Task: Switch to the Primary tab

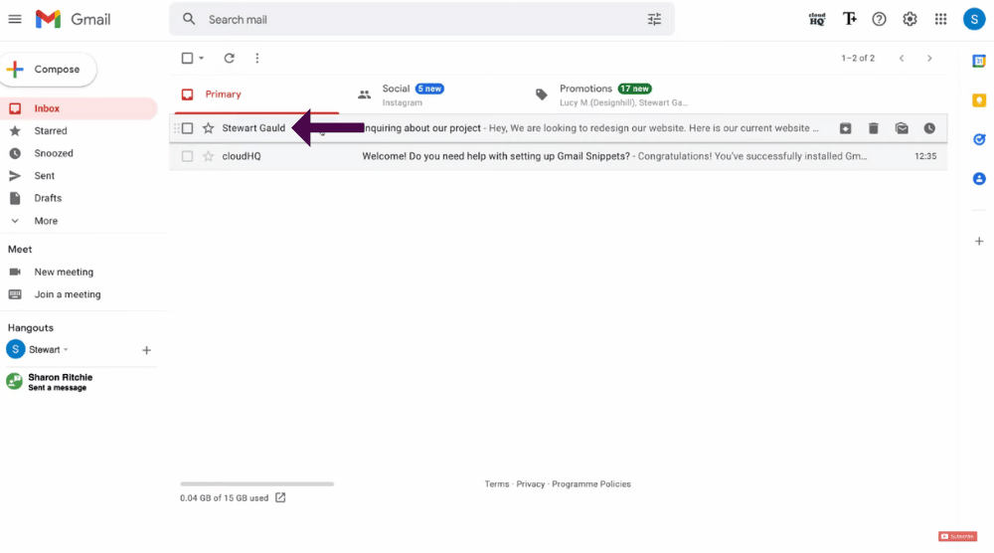Action: [x=256, y=93]
